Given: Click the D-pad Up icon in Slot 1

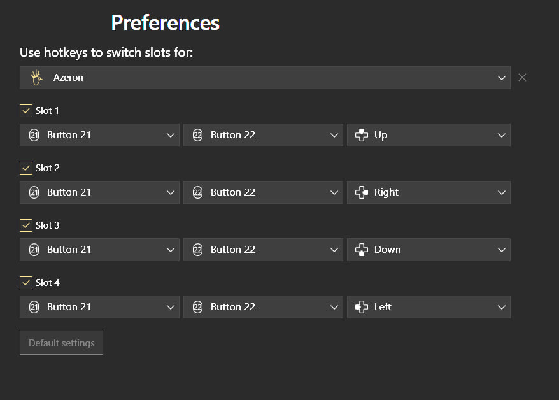Looking at the screenshot, I should pyautogui.click(x=362, y=135).
